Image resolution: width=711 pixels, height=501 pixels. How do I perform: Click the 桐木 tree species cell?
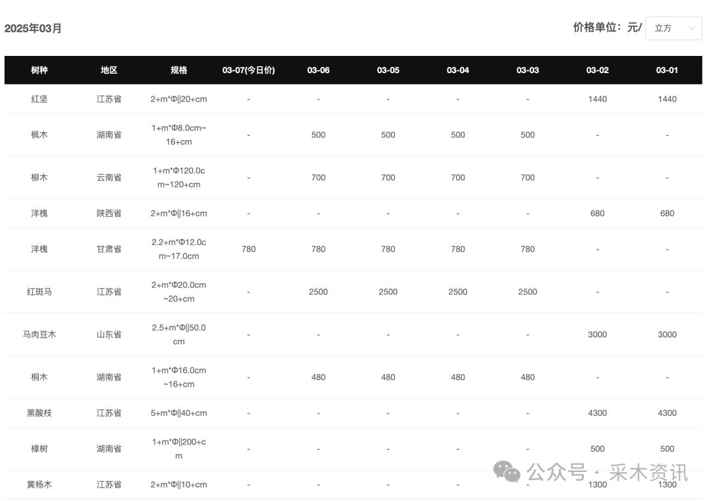(x=39, y=377)
